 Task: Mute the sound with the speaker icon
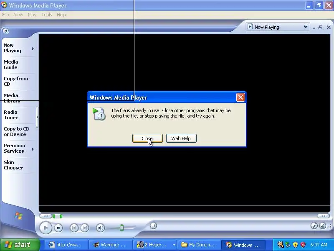click(x=100, y=228)
